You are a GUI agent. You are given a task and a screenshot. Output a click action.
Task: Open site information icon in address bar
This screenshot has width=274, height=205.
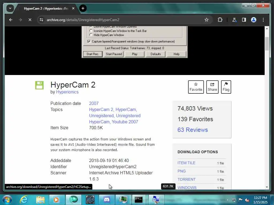point(41,20)
